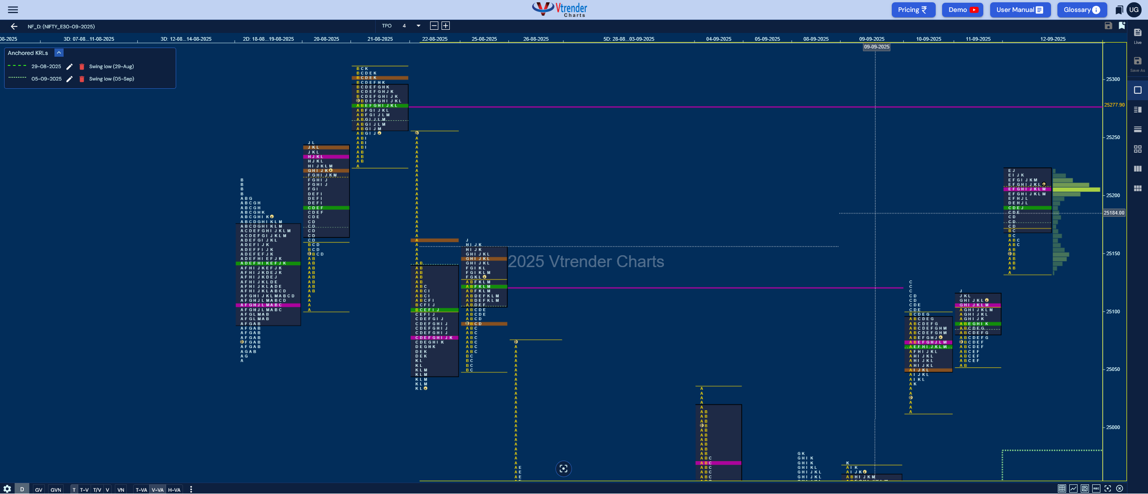The height and width of the screenshot is (494, 1148).
Task: Select the single-pane layout
Action: coord(1137,90)
